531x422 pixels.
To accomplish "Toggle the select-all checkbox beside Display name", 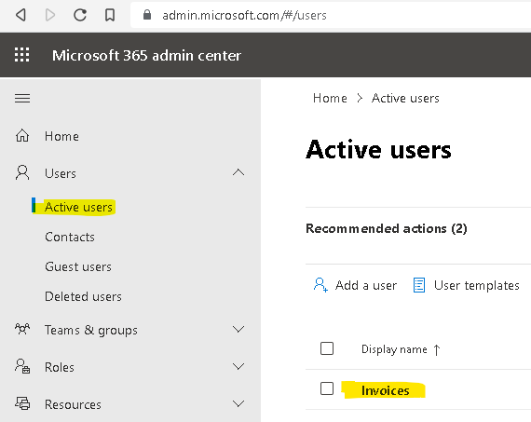I will tap(327, 348).
